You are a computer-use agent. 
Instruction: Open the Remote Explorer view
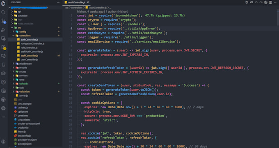3,38
